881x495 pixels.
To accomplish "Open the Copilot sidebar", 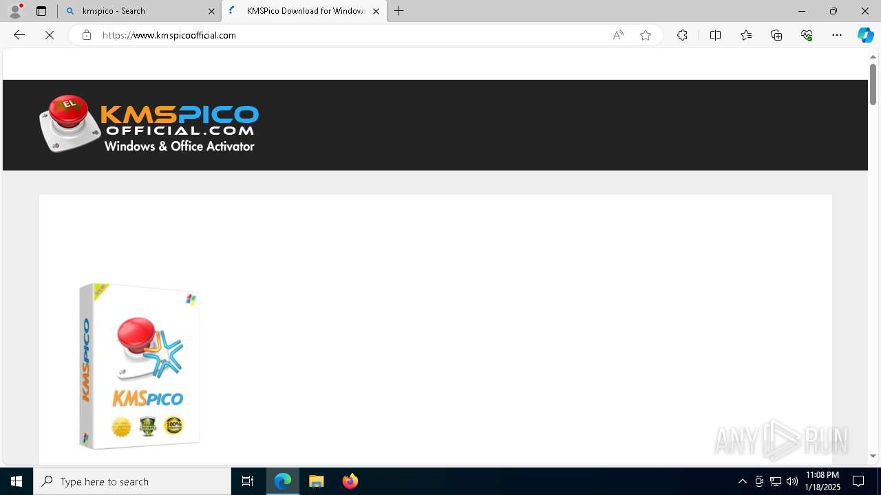I will 865,35.
